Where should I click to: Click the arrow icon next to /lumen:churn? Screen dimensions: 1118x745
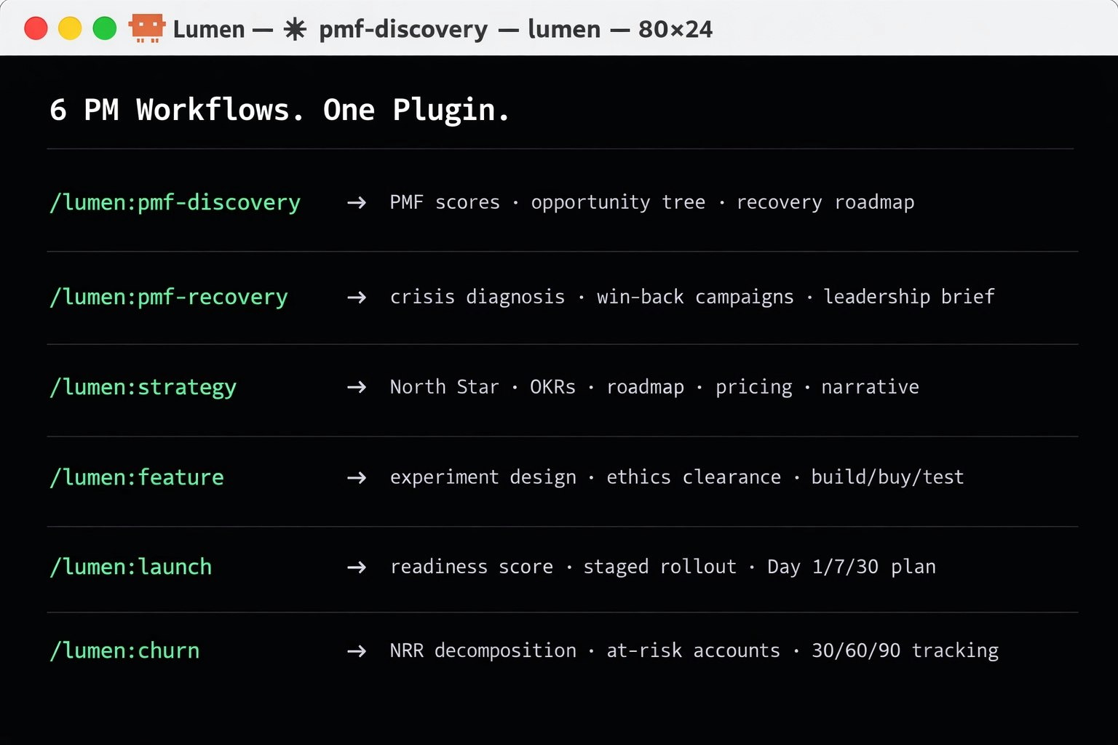click(356, 651)
